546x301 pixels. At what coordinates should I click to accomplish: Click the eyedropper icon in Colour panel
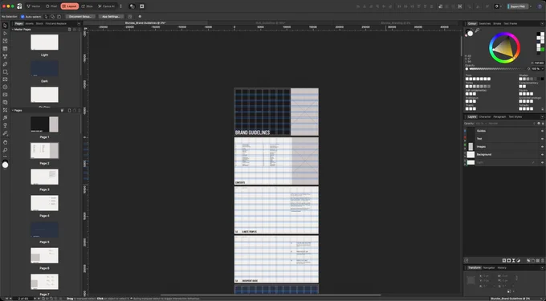[477, 31]
